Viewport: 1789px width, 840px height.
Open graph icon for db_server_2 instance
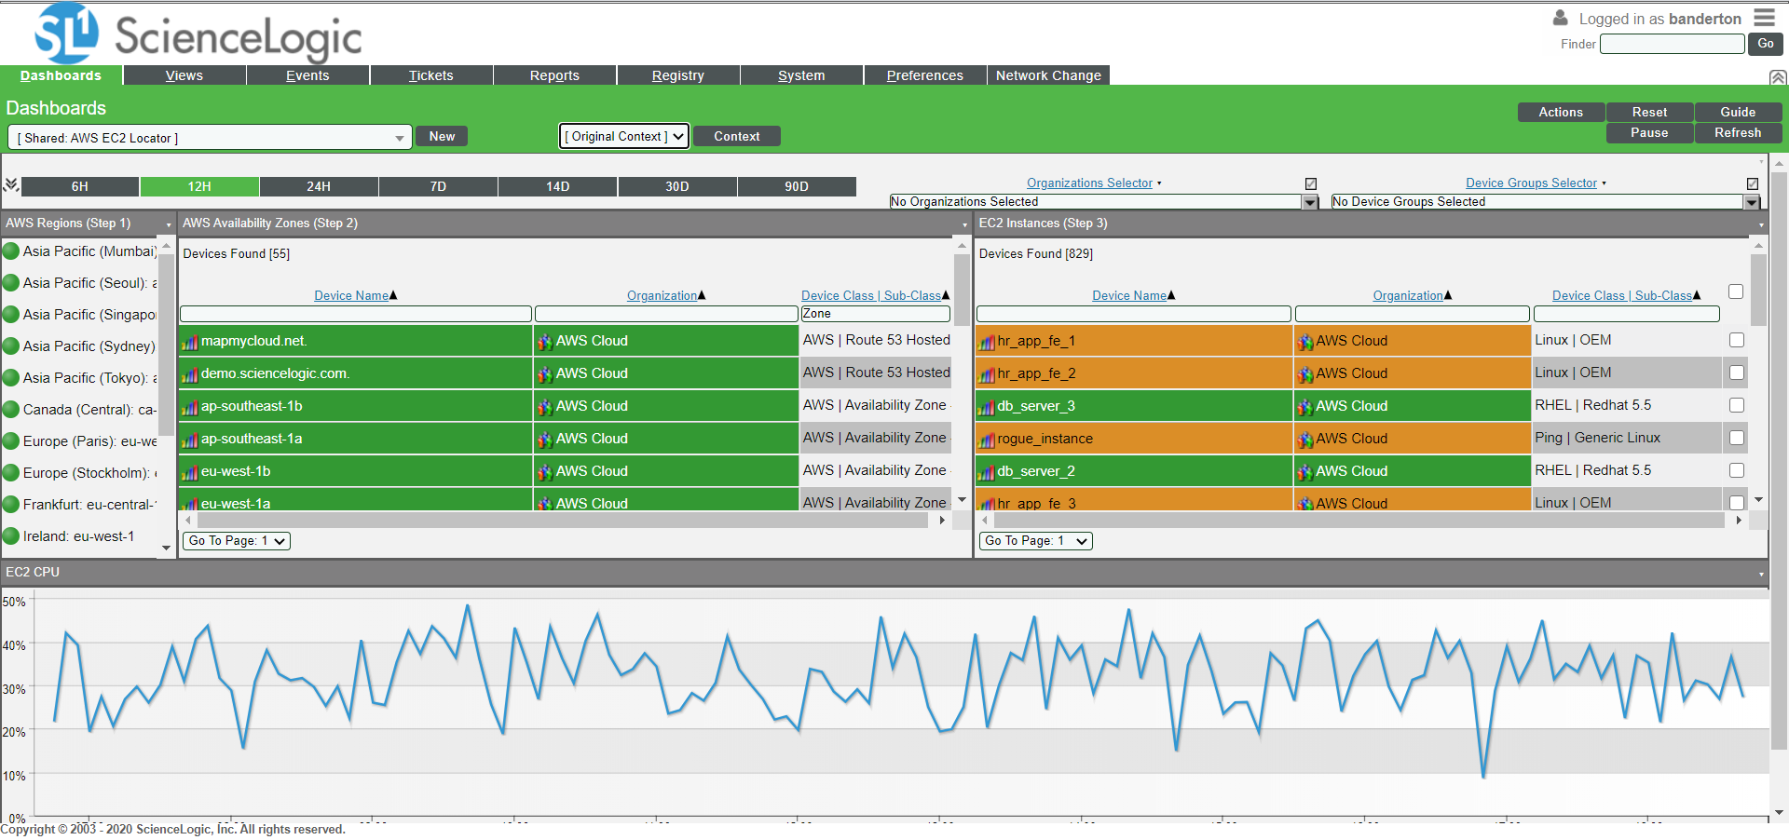coord(987,472)
